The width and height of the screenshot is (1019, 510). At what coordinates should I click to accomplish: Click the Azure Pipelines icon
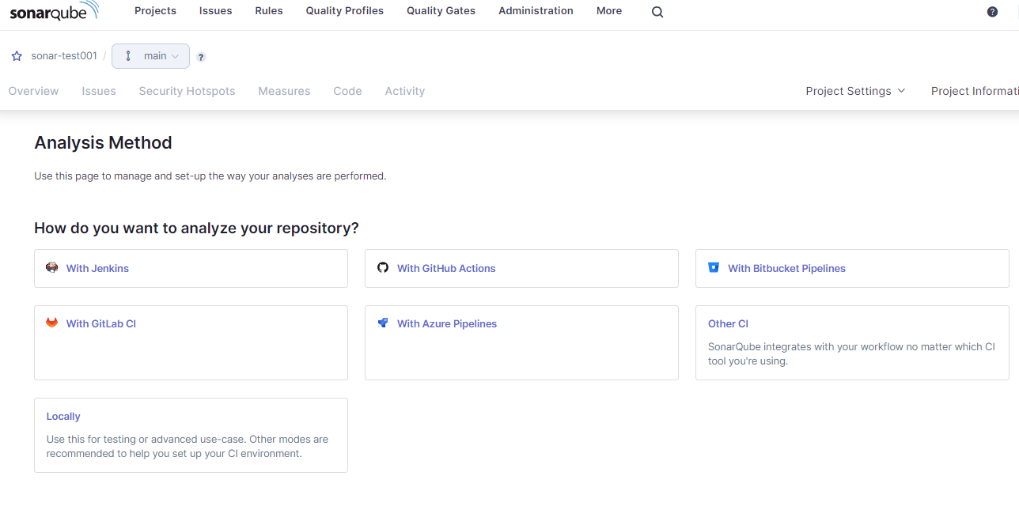point(383,323)
